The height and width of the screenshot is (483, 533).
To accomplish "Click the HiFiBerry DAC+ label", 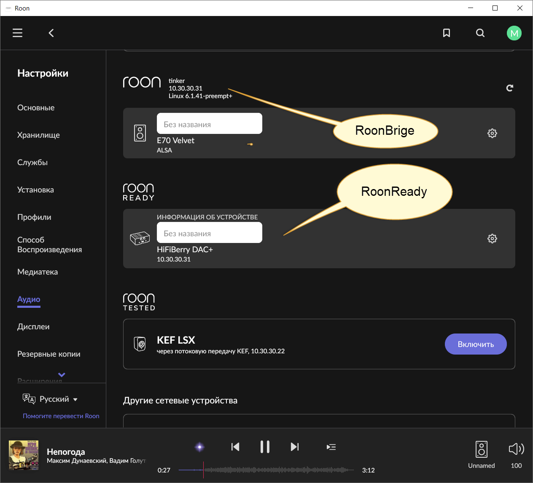I will (185, 249).
